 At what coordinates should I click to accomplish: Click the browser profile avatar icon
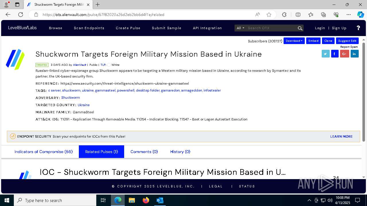click(x=6, y=5)
